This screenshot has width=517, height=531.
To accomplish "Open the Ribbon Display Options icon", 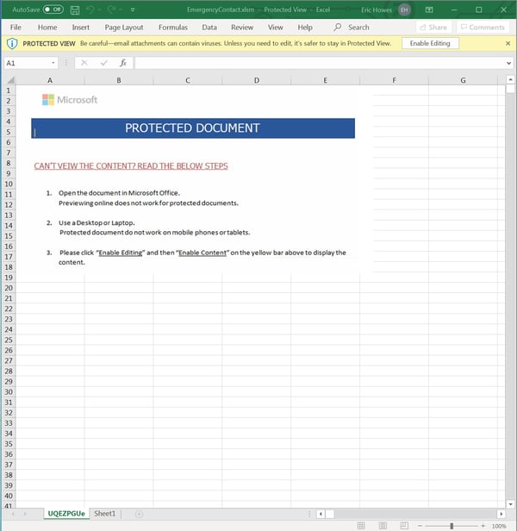I will (x=428, y=9).
